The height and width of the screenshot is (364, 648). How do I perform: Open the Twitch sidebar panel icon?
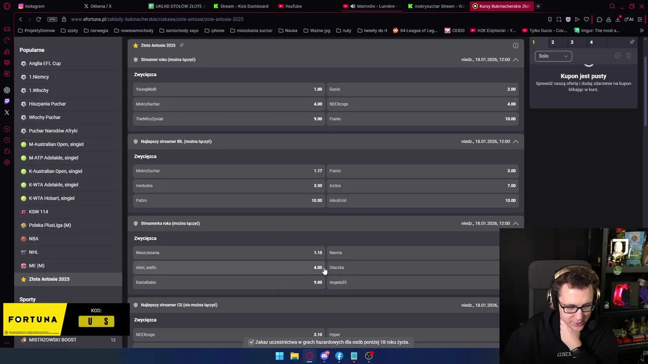tap(7, 101)
